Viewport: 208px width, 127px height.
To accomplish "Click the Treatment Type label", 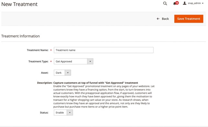I will pyautogui.click(x=38, y=61).
